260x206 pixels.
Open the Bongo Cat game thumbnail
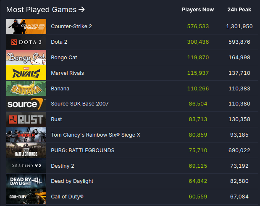click(26, 58)
